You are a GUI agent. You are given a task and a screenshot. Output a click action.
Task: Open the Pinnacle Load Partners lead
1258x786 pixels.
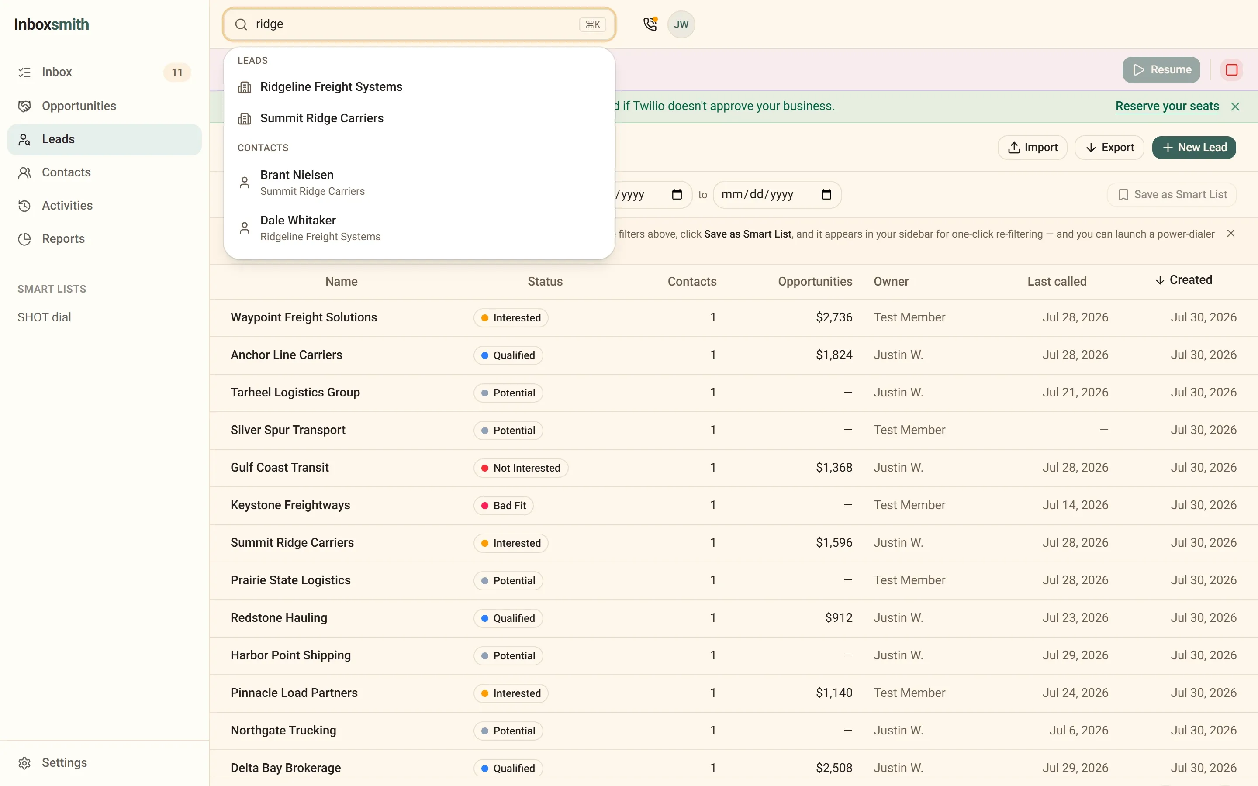(294, 693)
